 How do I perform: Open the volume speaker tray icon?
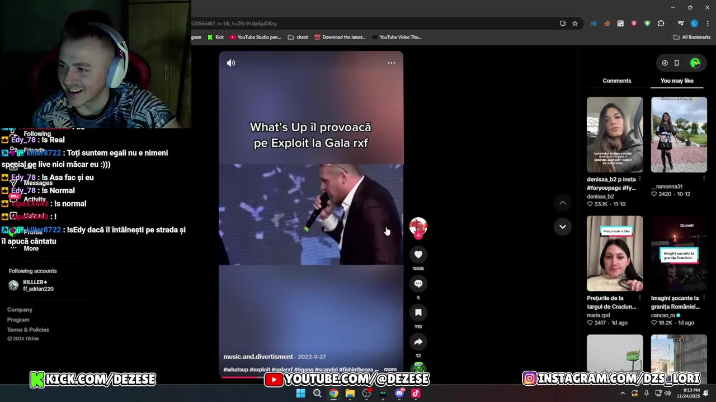[x=667, y=393]
